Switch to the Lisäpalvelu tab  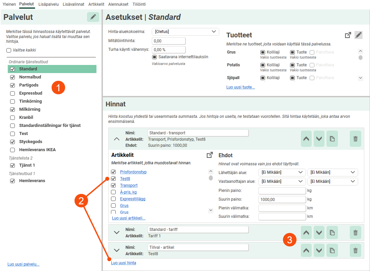pyautogui.click(x=49, y=4)
